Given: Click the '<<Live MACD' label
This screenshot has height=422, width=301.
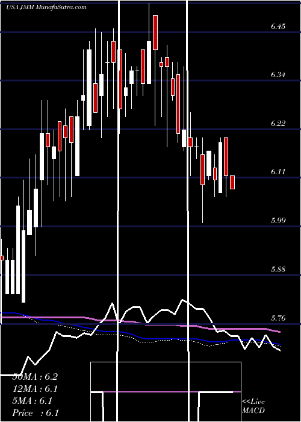Looking at the screenshot, I should click(x=253, y=406).
